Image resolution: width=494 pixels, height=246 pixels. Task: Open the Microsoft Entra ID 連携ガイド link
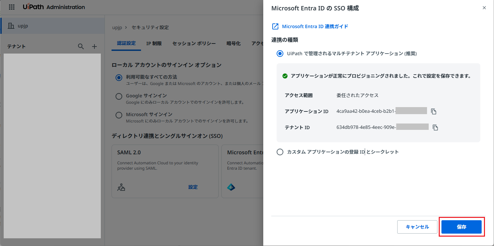(x=315, y=26)
